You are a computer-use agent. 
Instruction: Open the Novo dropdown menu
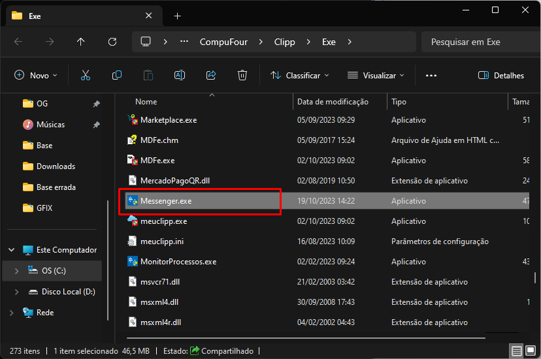36,76
